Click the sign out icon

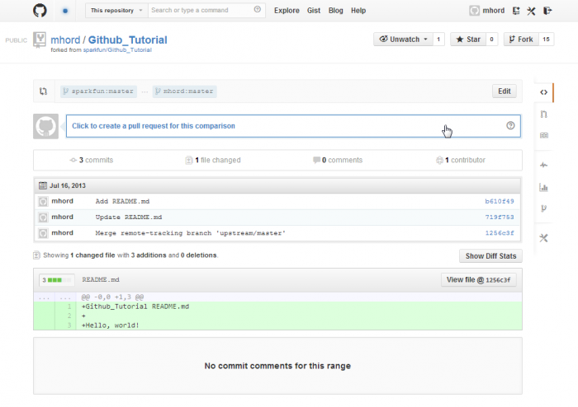pyautogui.click(x=547, y=11)
